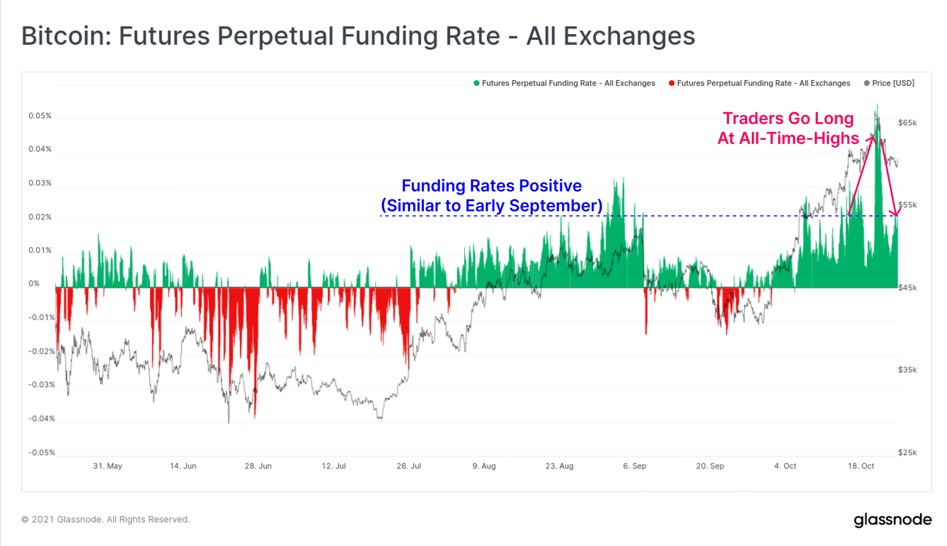Click the red legend dot for Funding Rate
Viewport: 947px width, 546px height.
coord(671,83)
